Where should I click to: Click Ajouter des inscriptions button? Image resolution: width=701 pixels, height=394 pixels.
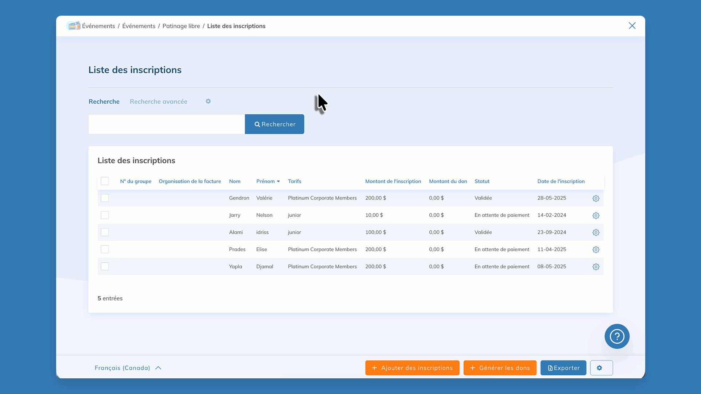[x=412, y=368]
